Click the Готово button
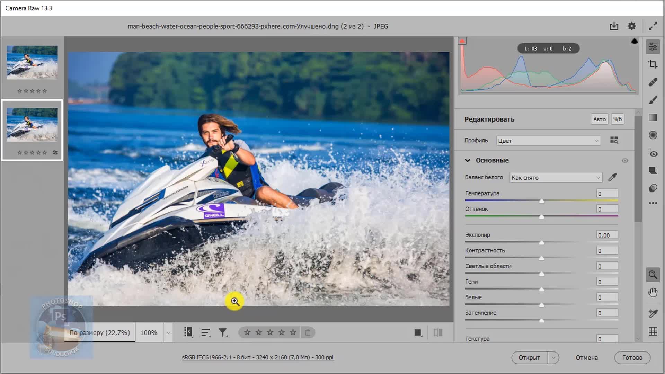 (x=632, y=358)
